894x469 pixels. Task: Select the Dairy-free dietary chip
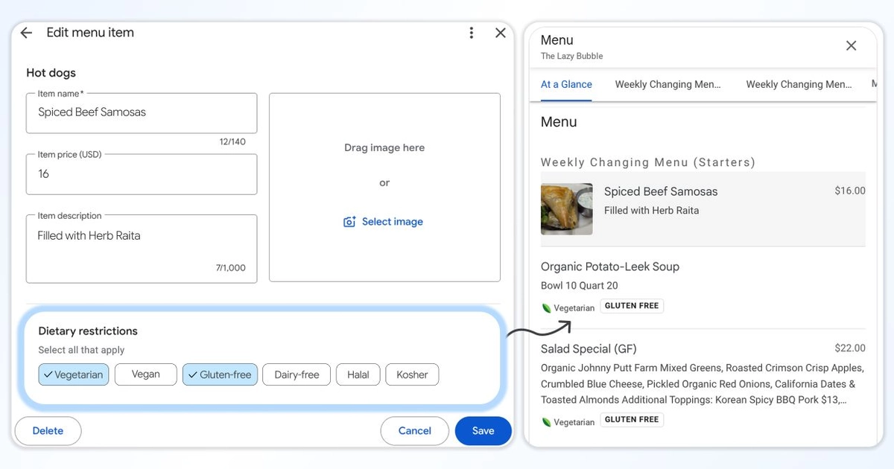[297, 374]
